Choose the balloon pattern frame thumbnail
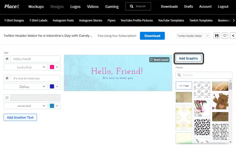The width and height of the screenshot is (236, 148). (220, 132)
